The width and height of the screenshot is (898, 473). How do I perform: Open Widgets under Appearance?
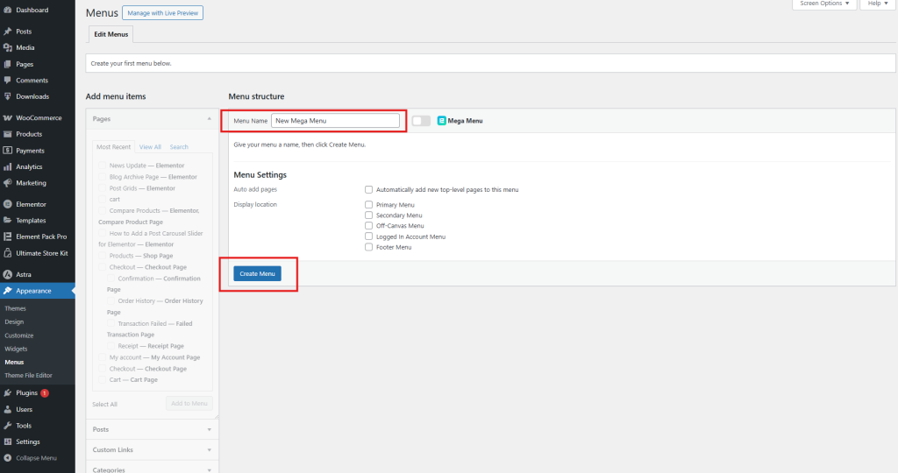click(16, 349)
